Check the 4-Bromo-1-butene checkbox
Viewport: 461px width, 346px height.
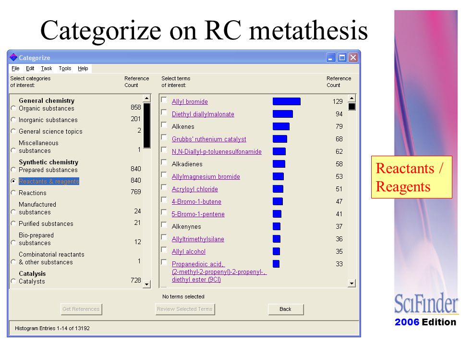click(164, 200)
